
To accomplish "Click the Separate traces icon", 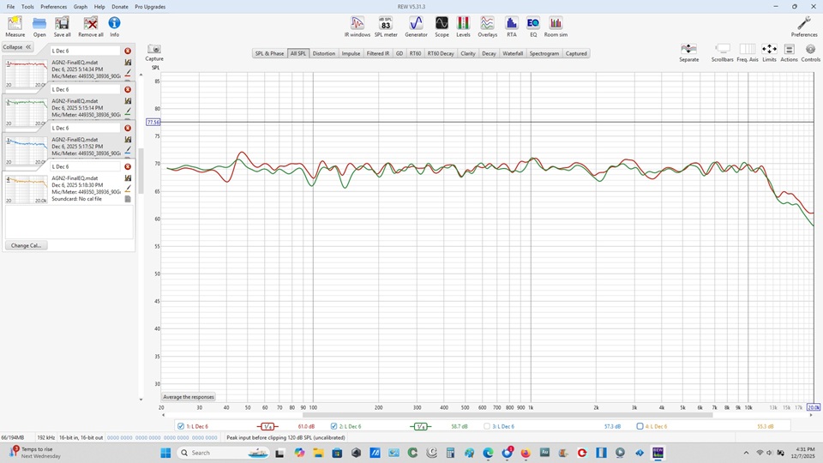I will point(688,50).
